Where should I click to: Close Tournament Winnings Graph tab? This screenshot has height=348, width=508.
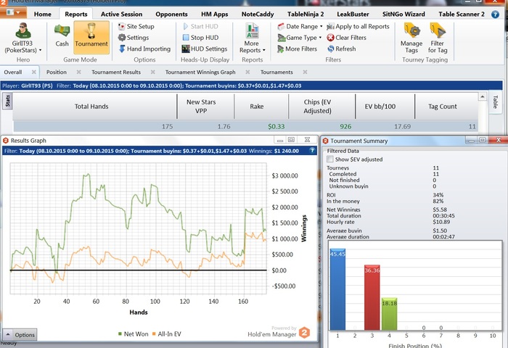(x=247, y=72)
